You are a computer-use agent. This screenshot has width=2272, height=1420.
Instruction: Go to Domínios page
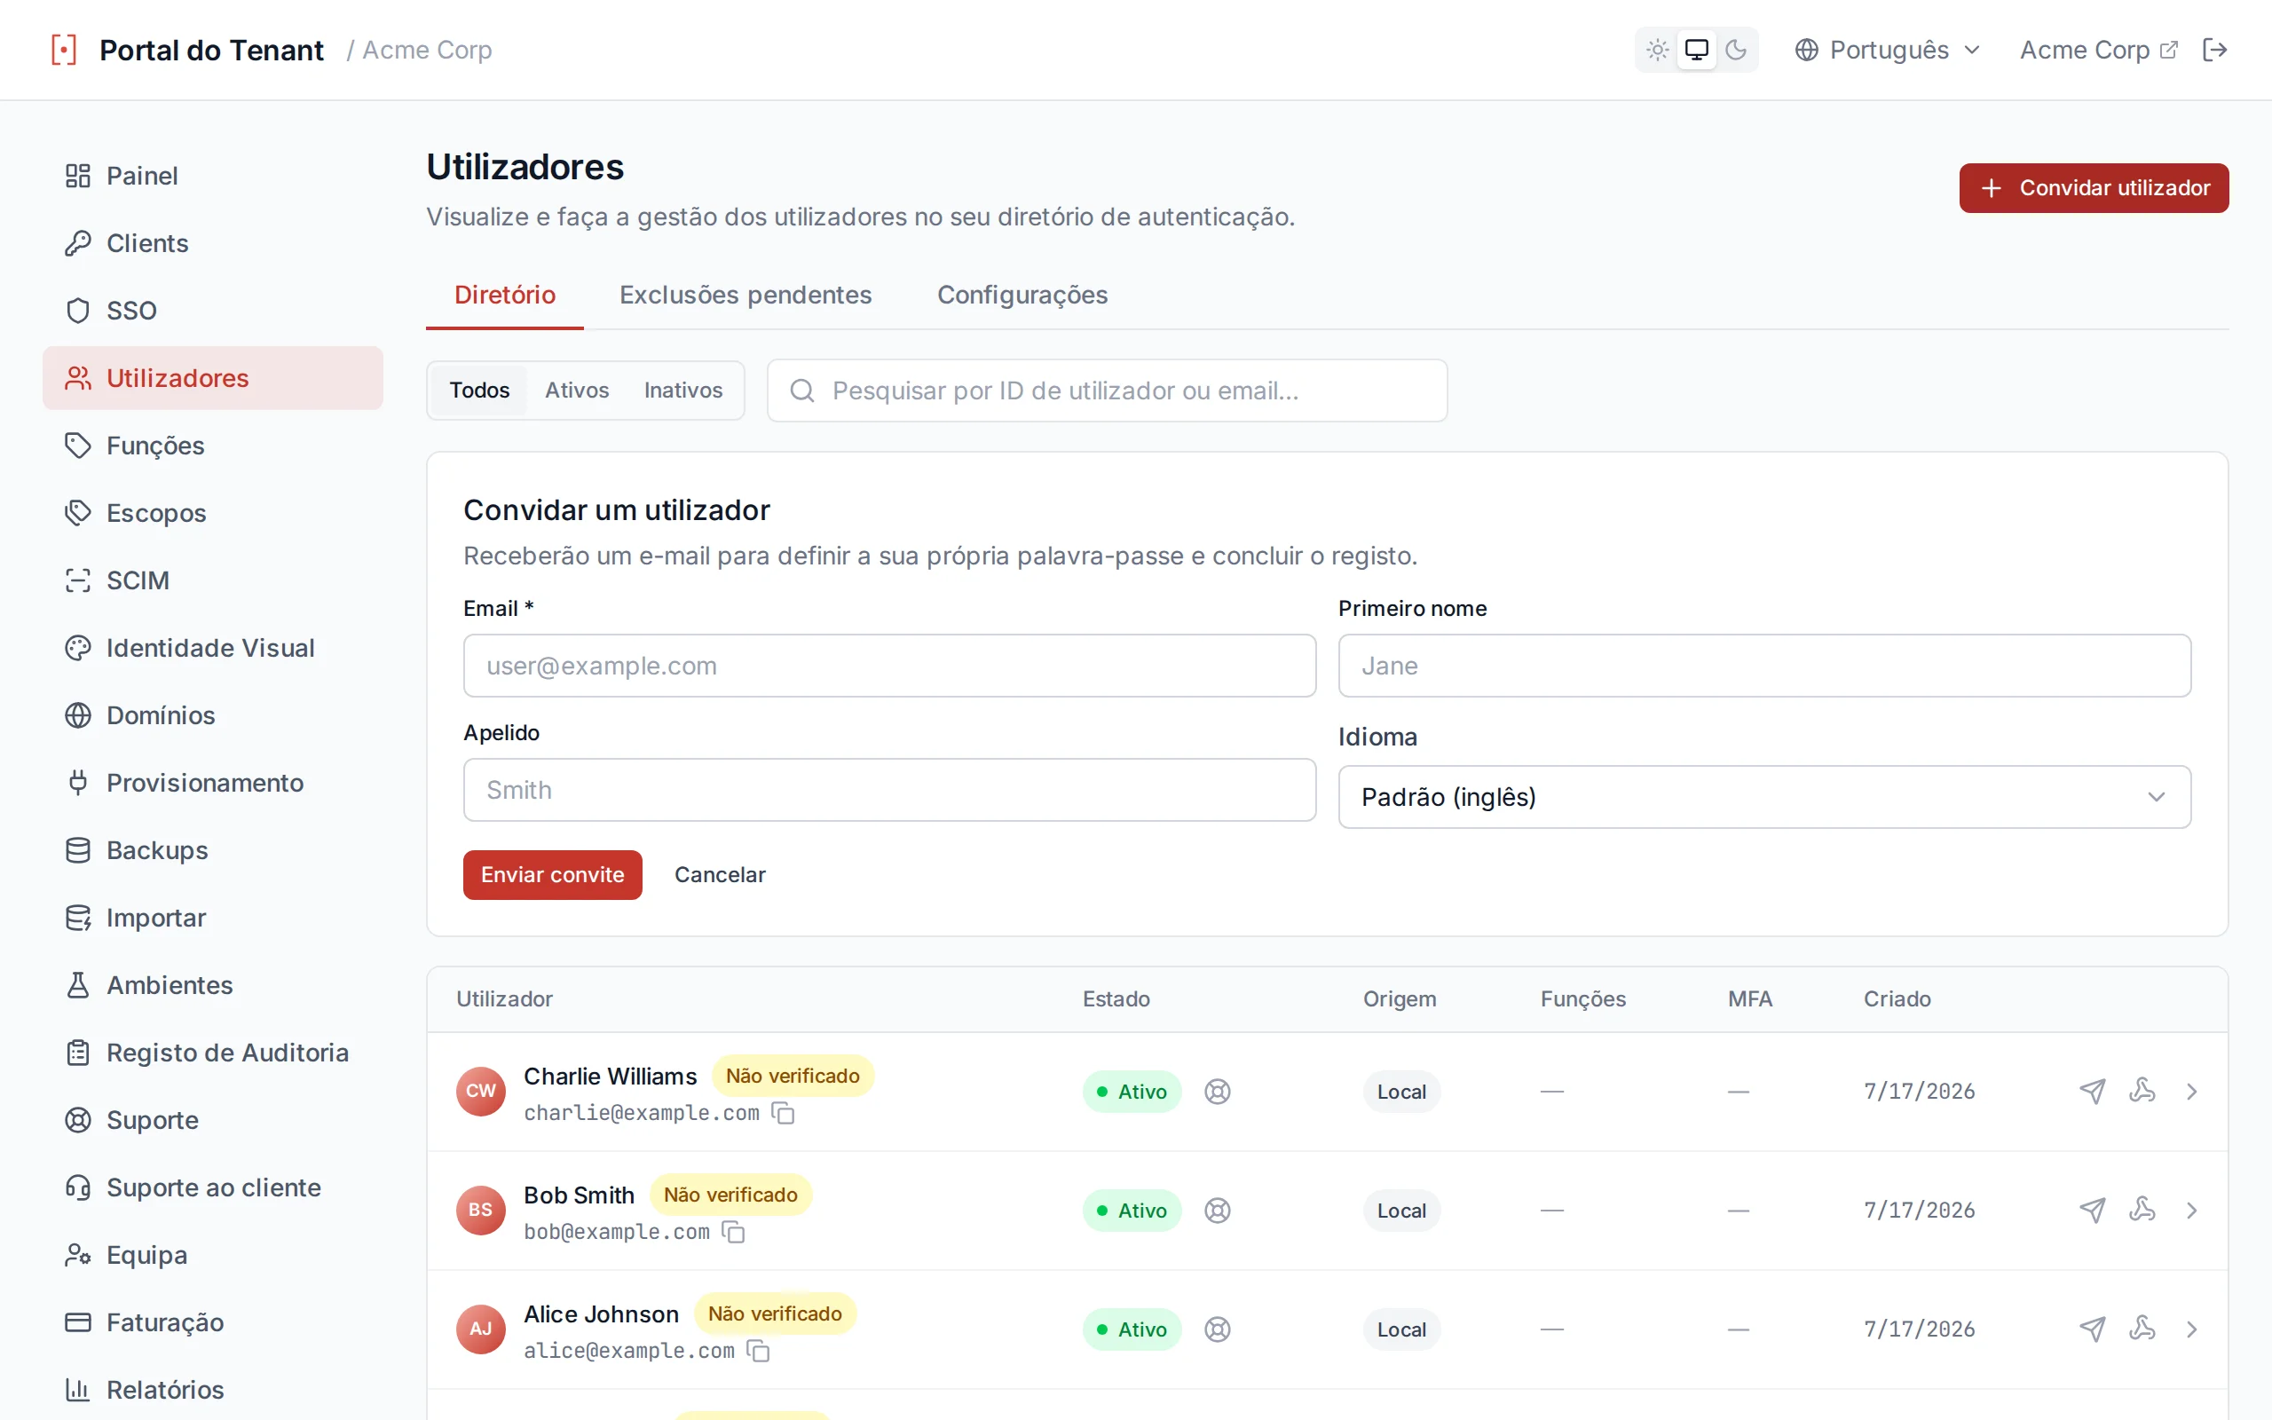[213, 715]
